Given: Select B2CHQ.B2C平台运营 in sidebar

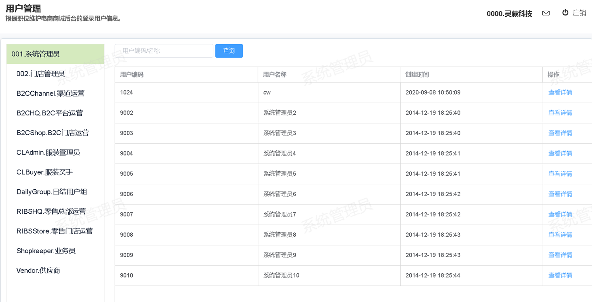Looking at the screenshot, I should (x=50, y=113).
